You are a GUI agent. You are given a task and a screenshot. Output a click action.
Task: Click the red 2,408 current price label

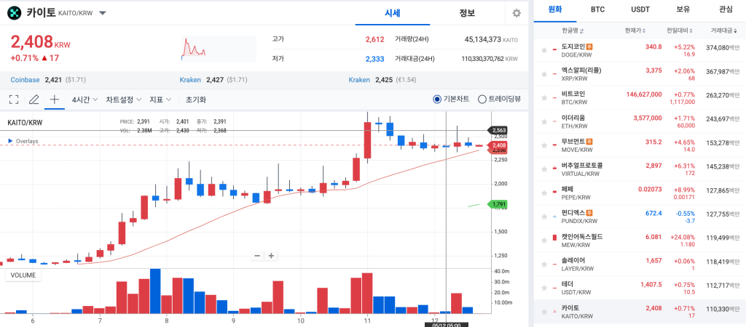[x=498, y=145]
